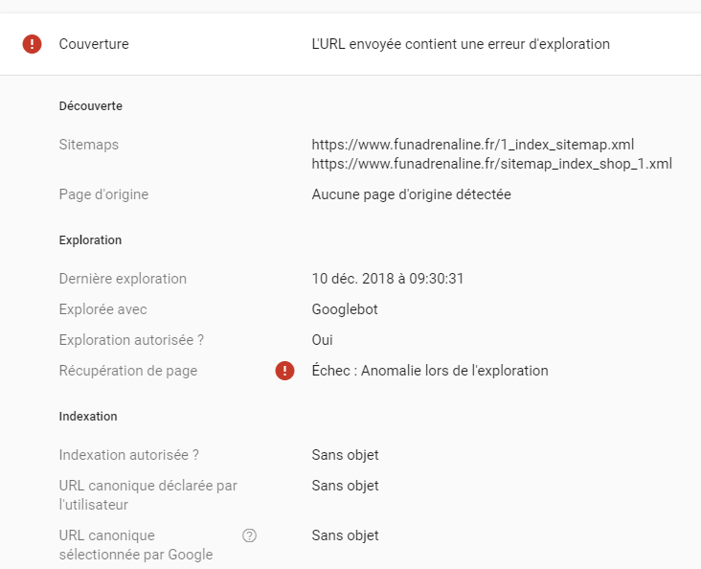
Task: Select the Exploration section heading
Action: (90, 240)
